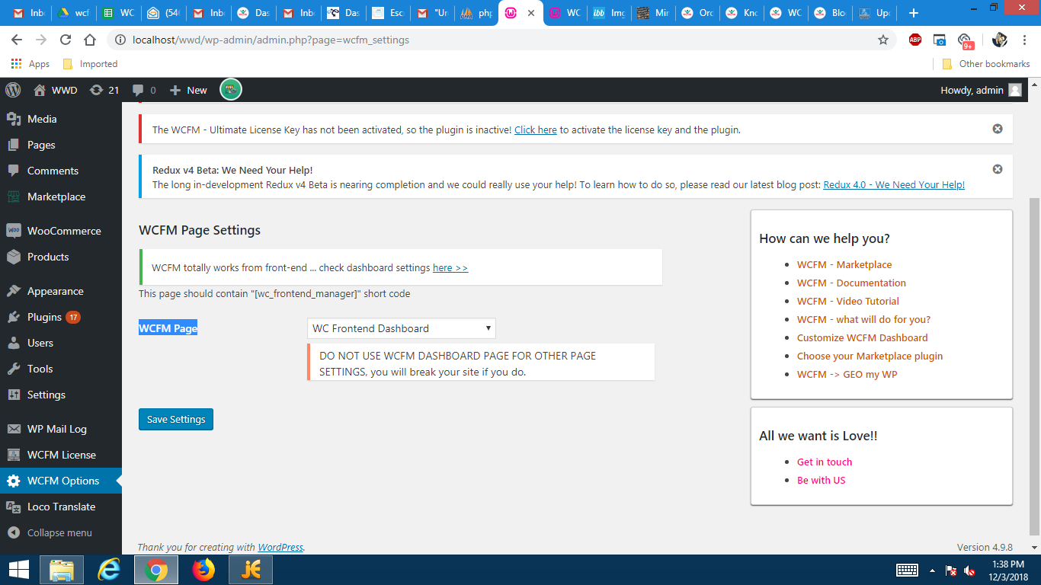Launch File Explorer from the taskbar
The image size is (1041, 585).
click(62, 570)
